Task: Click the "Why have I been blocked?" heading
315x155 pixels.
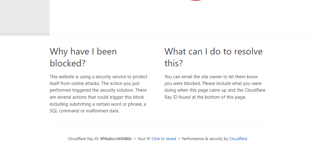Action: (x=83, y=57)
